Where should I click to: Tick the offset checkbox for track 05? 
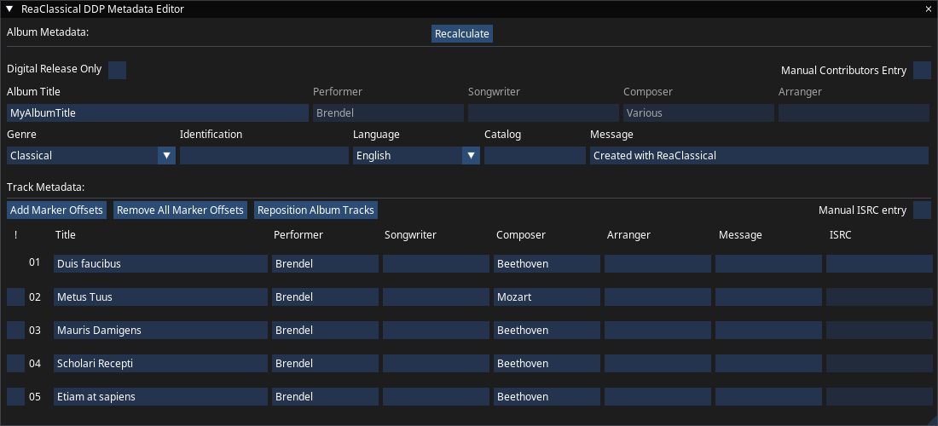pyautogui.click(x=16, y=396)
